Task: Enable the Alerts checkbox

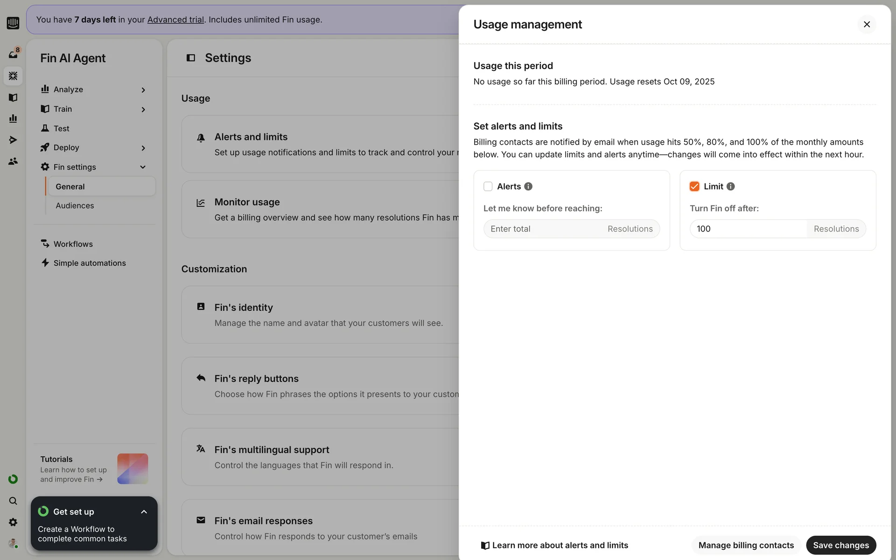Action: tap(488, 186)
